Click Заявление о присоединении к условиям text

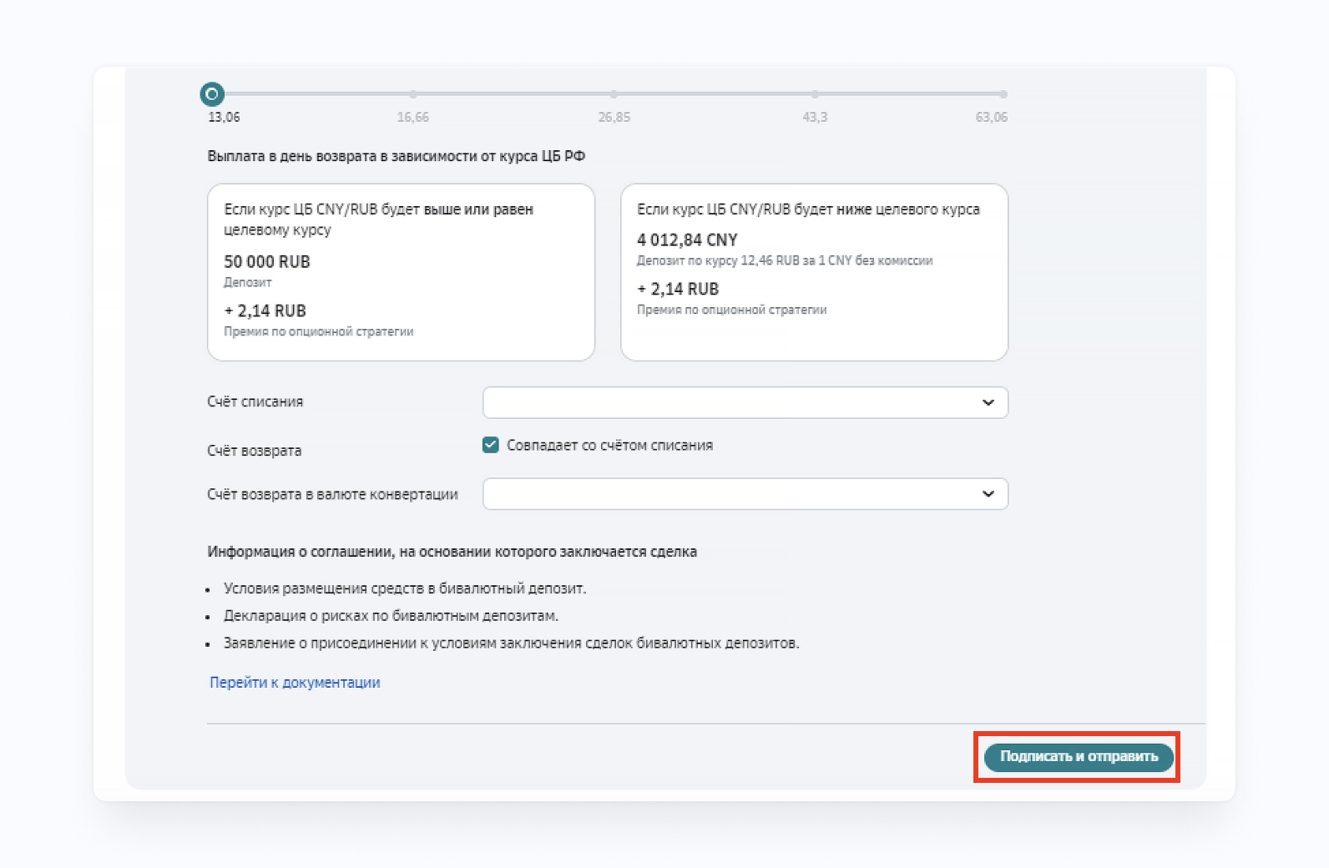pyautogui.click(x=511, y=643)
